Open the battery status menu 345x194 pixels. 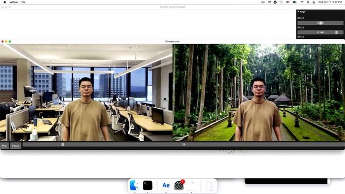[295, 2]
